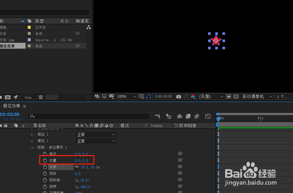This screenshot has height=193, width=293.
Task: Toggle stopwatch for 倾斜 property
Action: (45, 173)
